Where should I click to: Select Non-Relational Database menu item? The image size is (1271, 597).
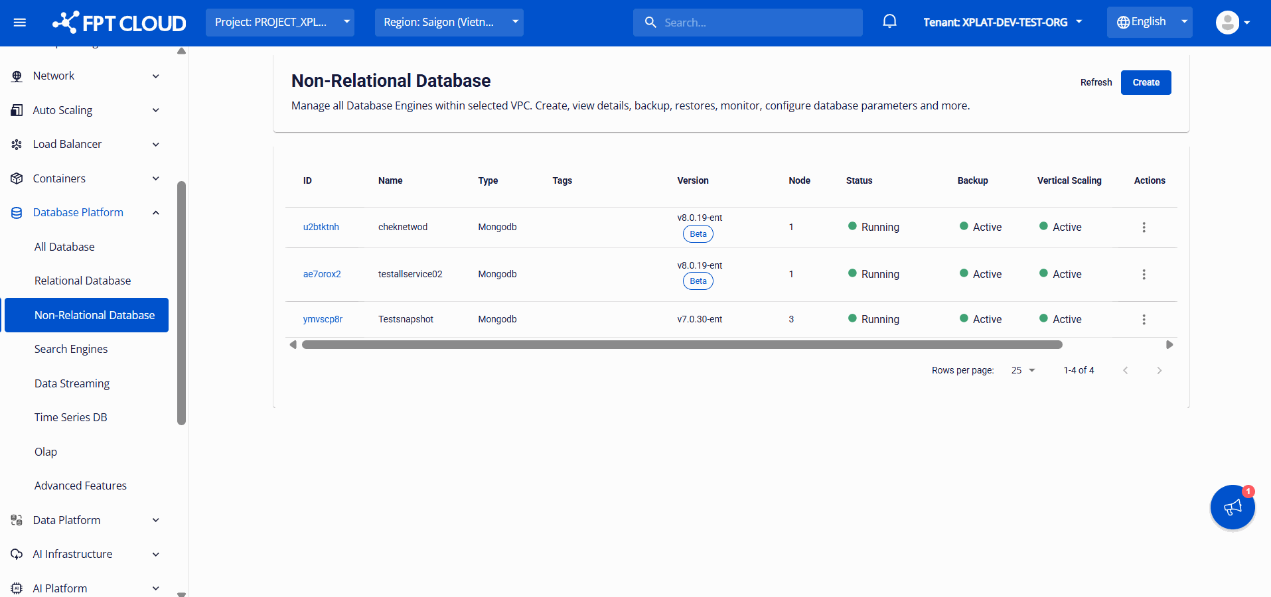(86, 315)
